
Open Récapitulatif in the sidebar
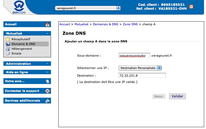pyautogui.click(x=21, y=39)
